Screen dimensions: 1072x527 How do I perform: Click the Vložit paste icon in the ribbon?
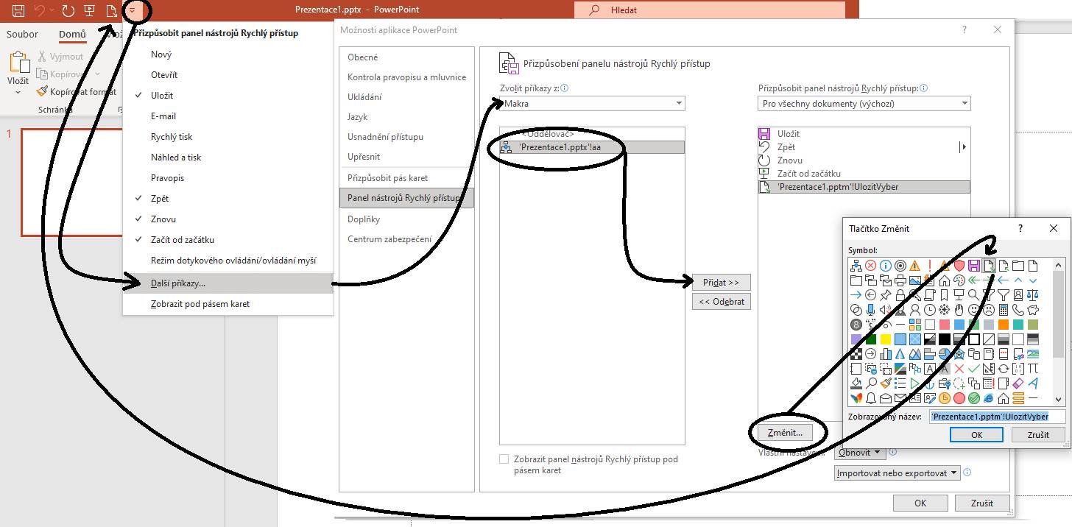18,63
